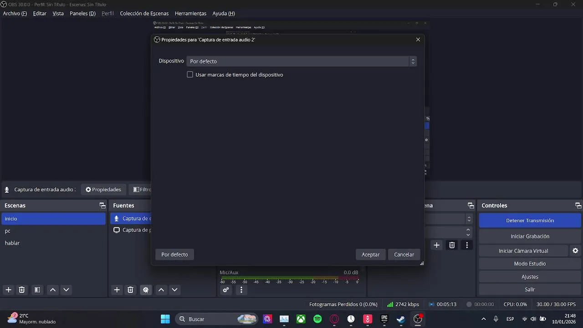Click Iniciar Grabación

[530, 236]
